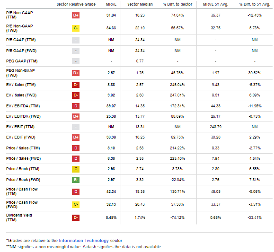The width and height of the screenshot is (274, 252).
Task: Click the 5Y average value 248.79
Action: (x=215, y=127)
